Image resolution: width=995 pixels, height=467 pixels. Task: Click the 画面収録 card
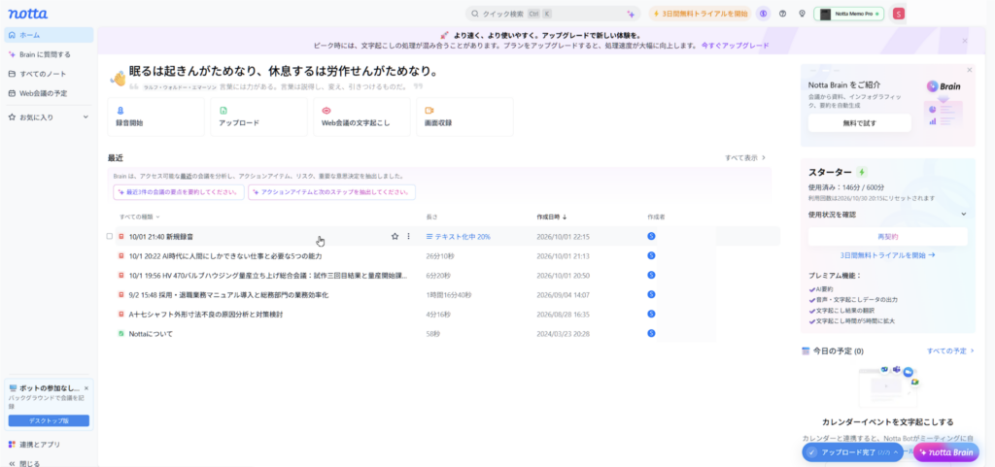tap(464, 117)
